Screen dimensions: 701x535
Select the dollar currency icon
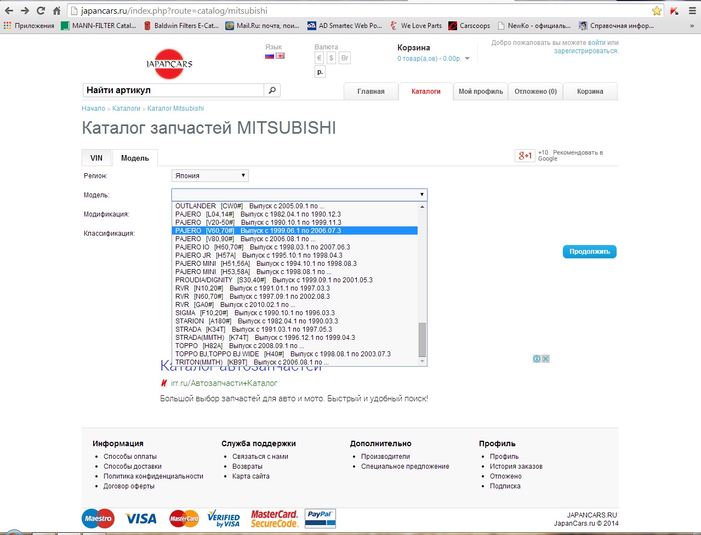tap(331, 58)
